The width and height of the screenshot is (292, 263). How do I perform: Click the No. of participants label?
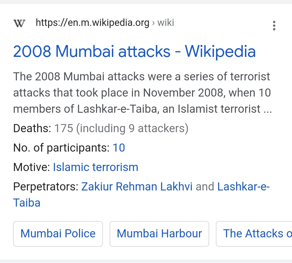61,148
